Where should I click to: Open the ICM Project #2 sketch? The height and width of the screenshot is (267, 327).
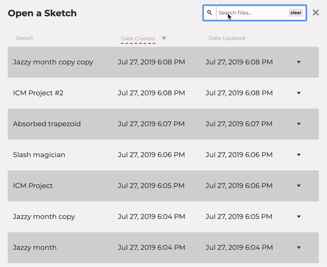(x=38, y=93)
